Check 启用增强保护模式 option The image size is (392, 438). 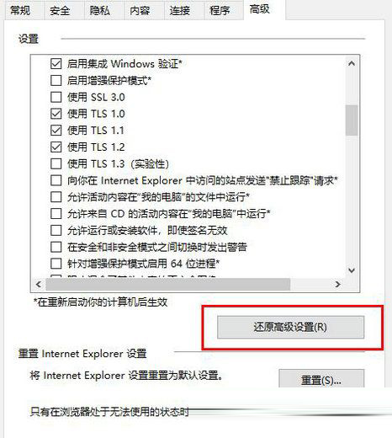tap(56, 81)
